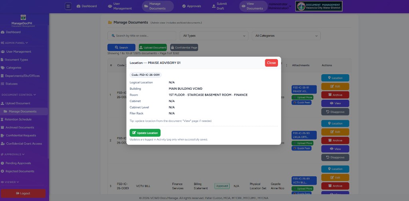Viewport: 409px width, 201px height.
Task: Click Edit button for VCTV BILL row
Action: [x=335, y=177]
